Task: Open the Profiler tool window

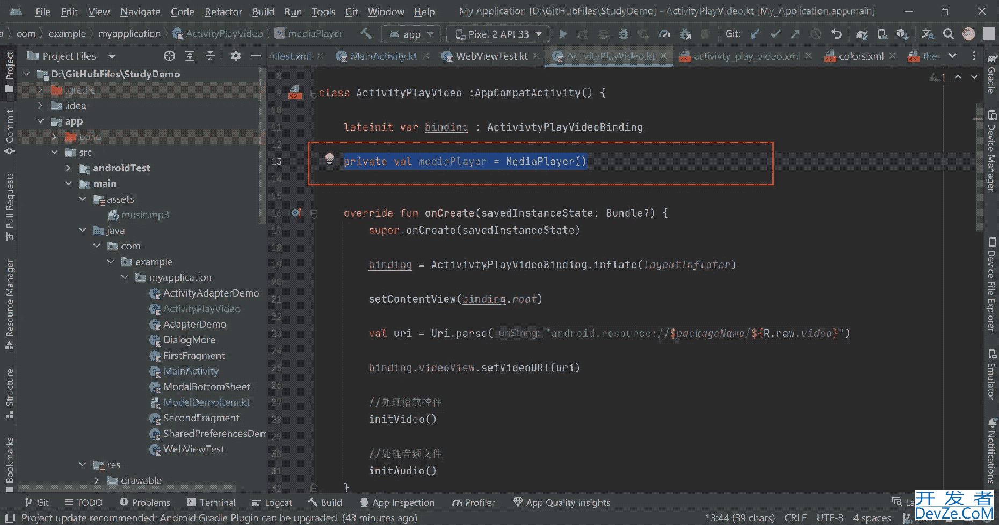Action: click(473, 502)
